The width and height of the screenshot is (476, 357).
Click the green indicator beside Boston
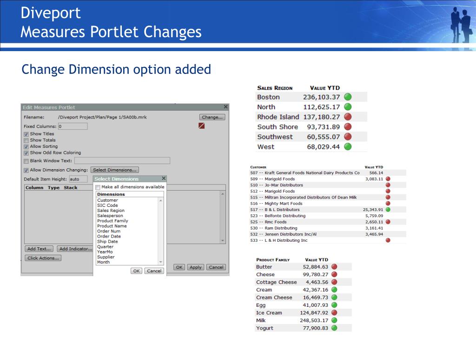point(348,97)
